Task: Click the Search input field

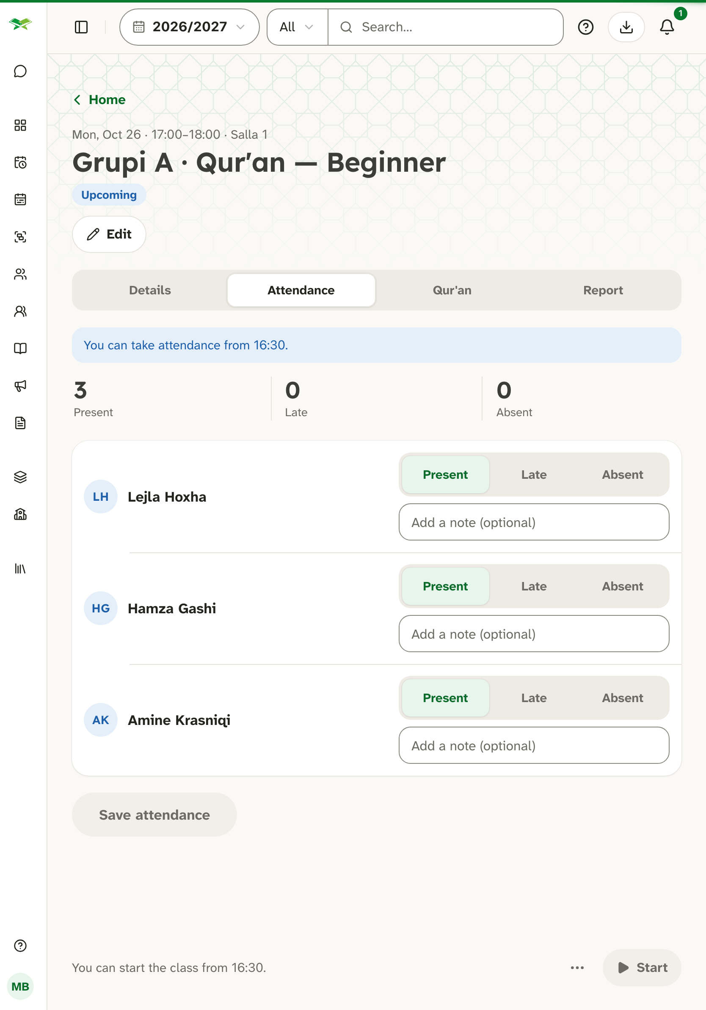Action: pyautogui.click(x=446, y=27)
